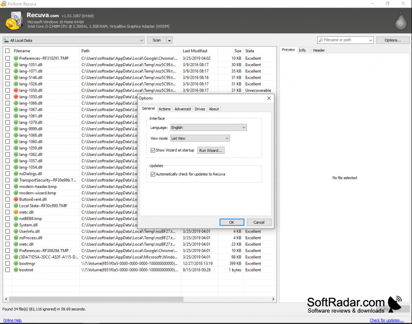
Task: Click the Scan button
Action: [157, 40]
